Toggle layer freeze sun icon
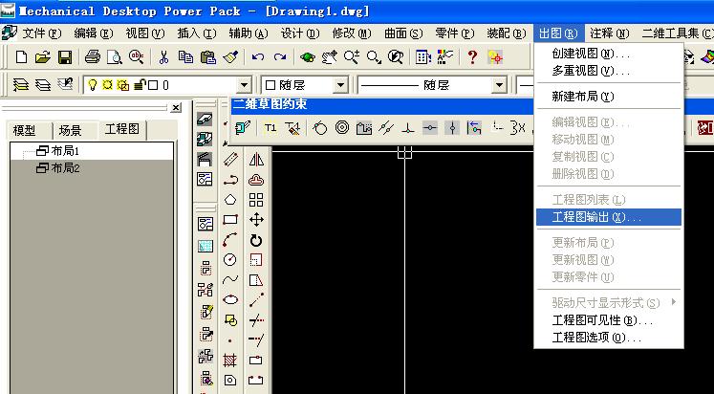The width and height of the screenshot is (714, 394). [107, 85]
